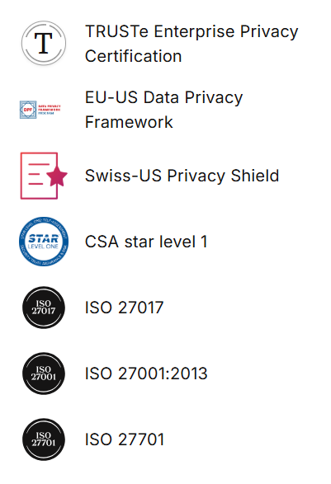331x484 pixels.
Task: Click the word Certification under TRUSTe
Action: 133,56
